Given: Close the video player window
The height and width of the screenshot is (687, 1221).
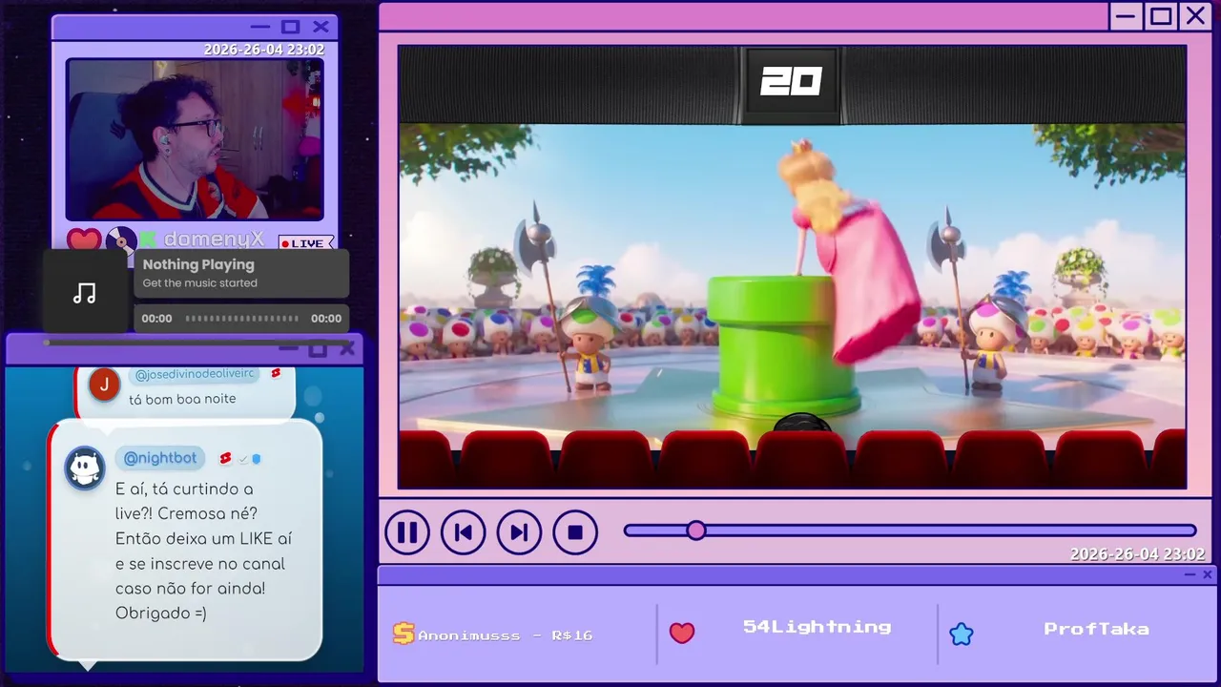Looking at the screenshot, I should pyautogui.click(x=1195, y=16).
